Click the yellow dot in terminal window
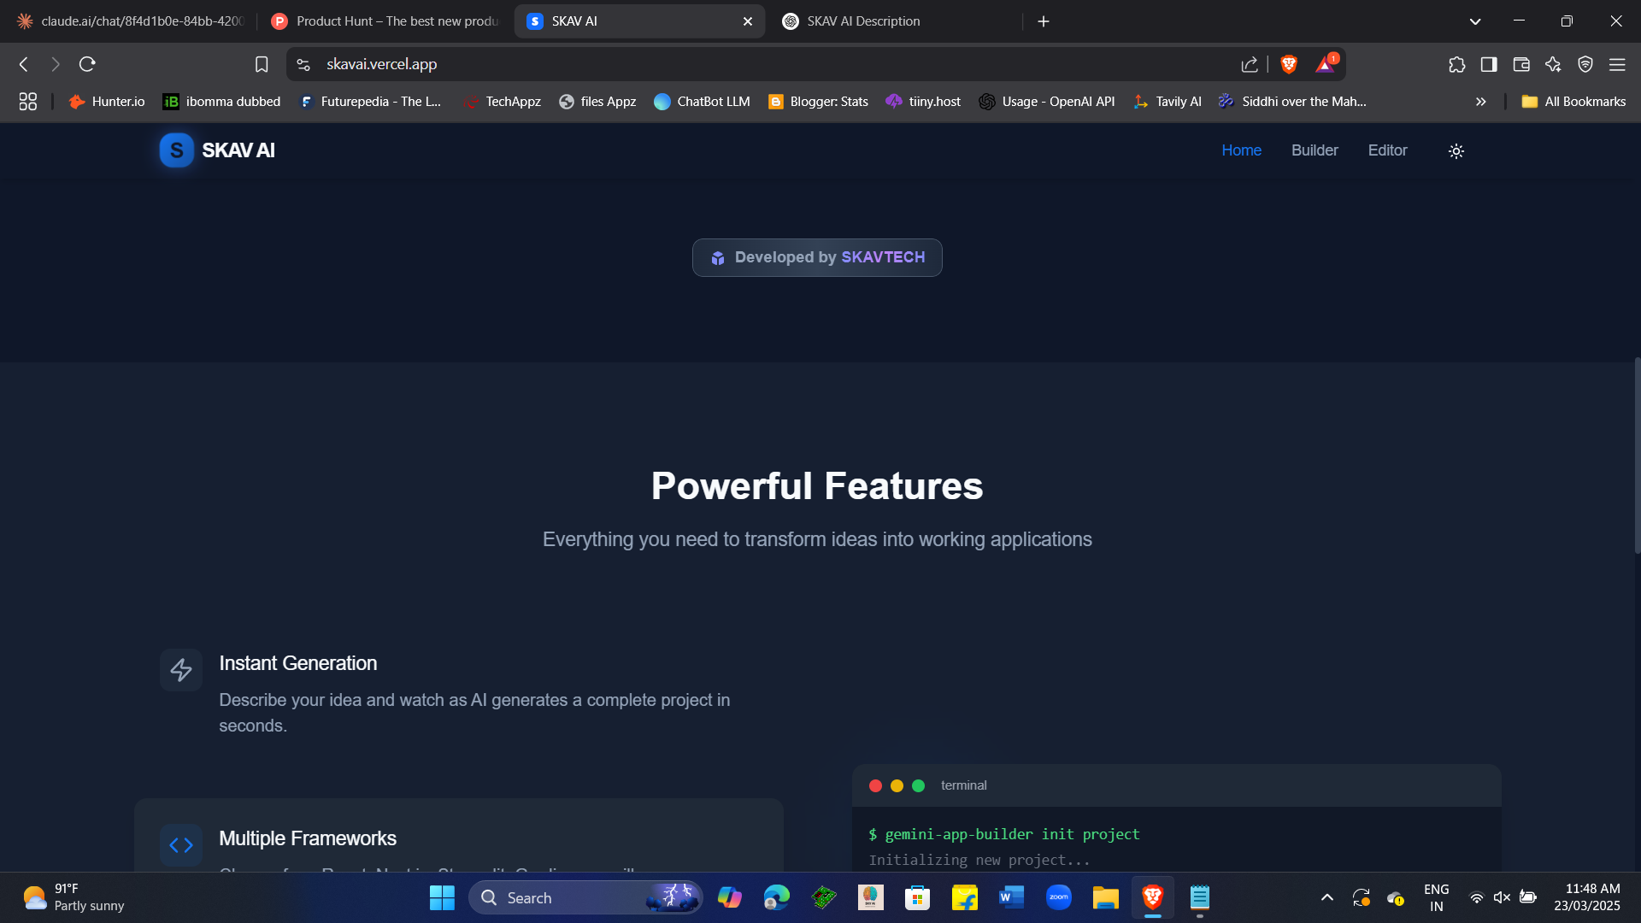This screenshot has height=923, width=1641. (897, 786)
